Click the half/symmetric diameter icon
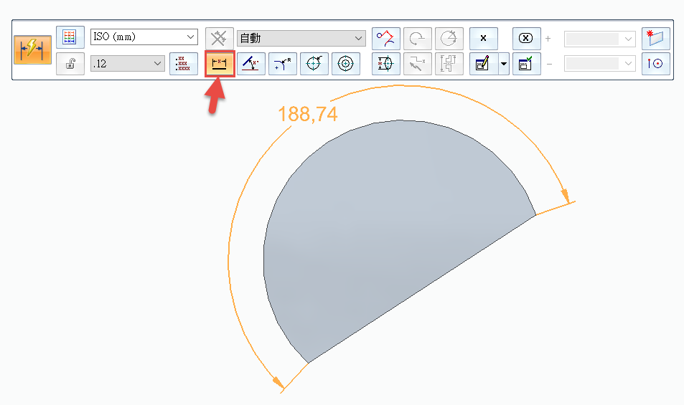 [x=386, y=64]
